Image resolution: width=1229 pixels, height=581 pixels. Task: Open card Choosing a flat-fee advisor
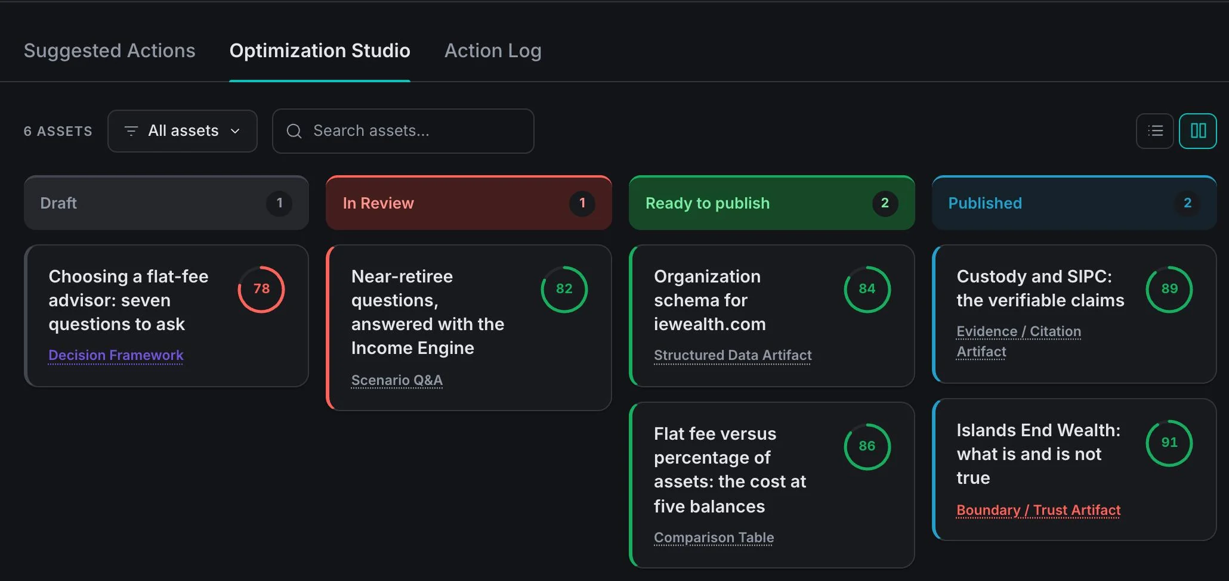[x=166, y=316]
